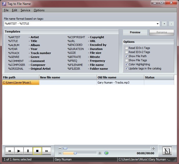Click the %GENRE template tag

[14, 57]
